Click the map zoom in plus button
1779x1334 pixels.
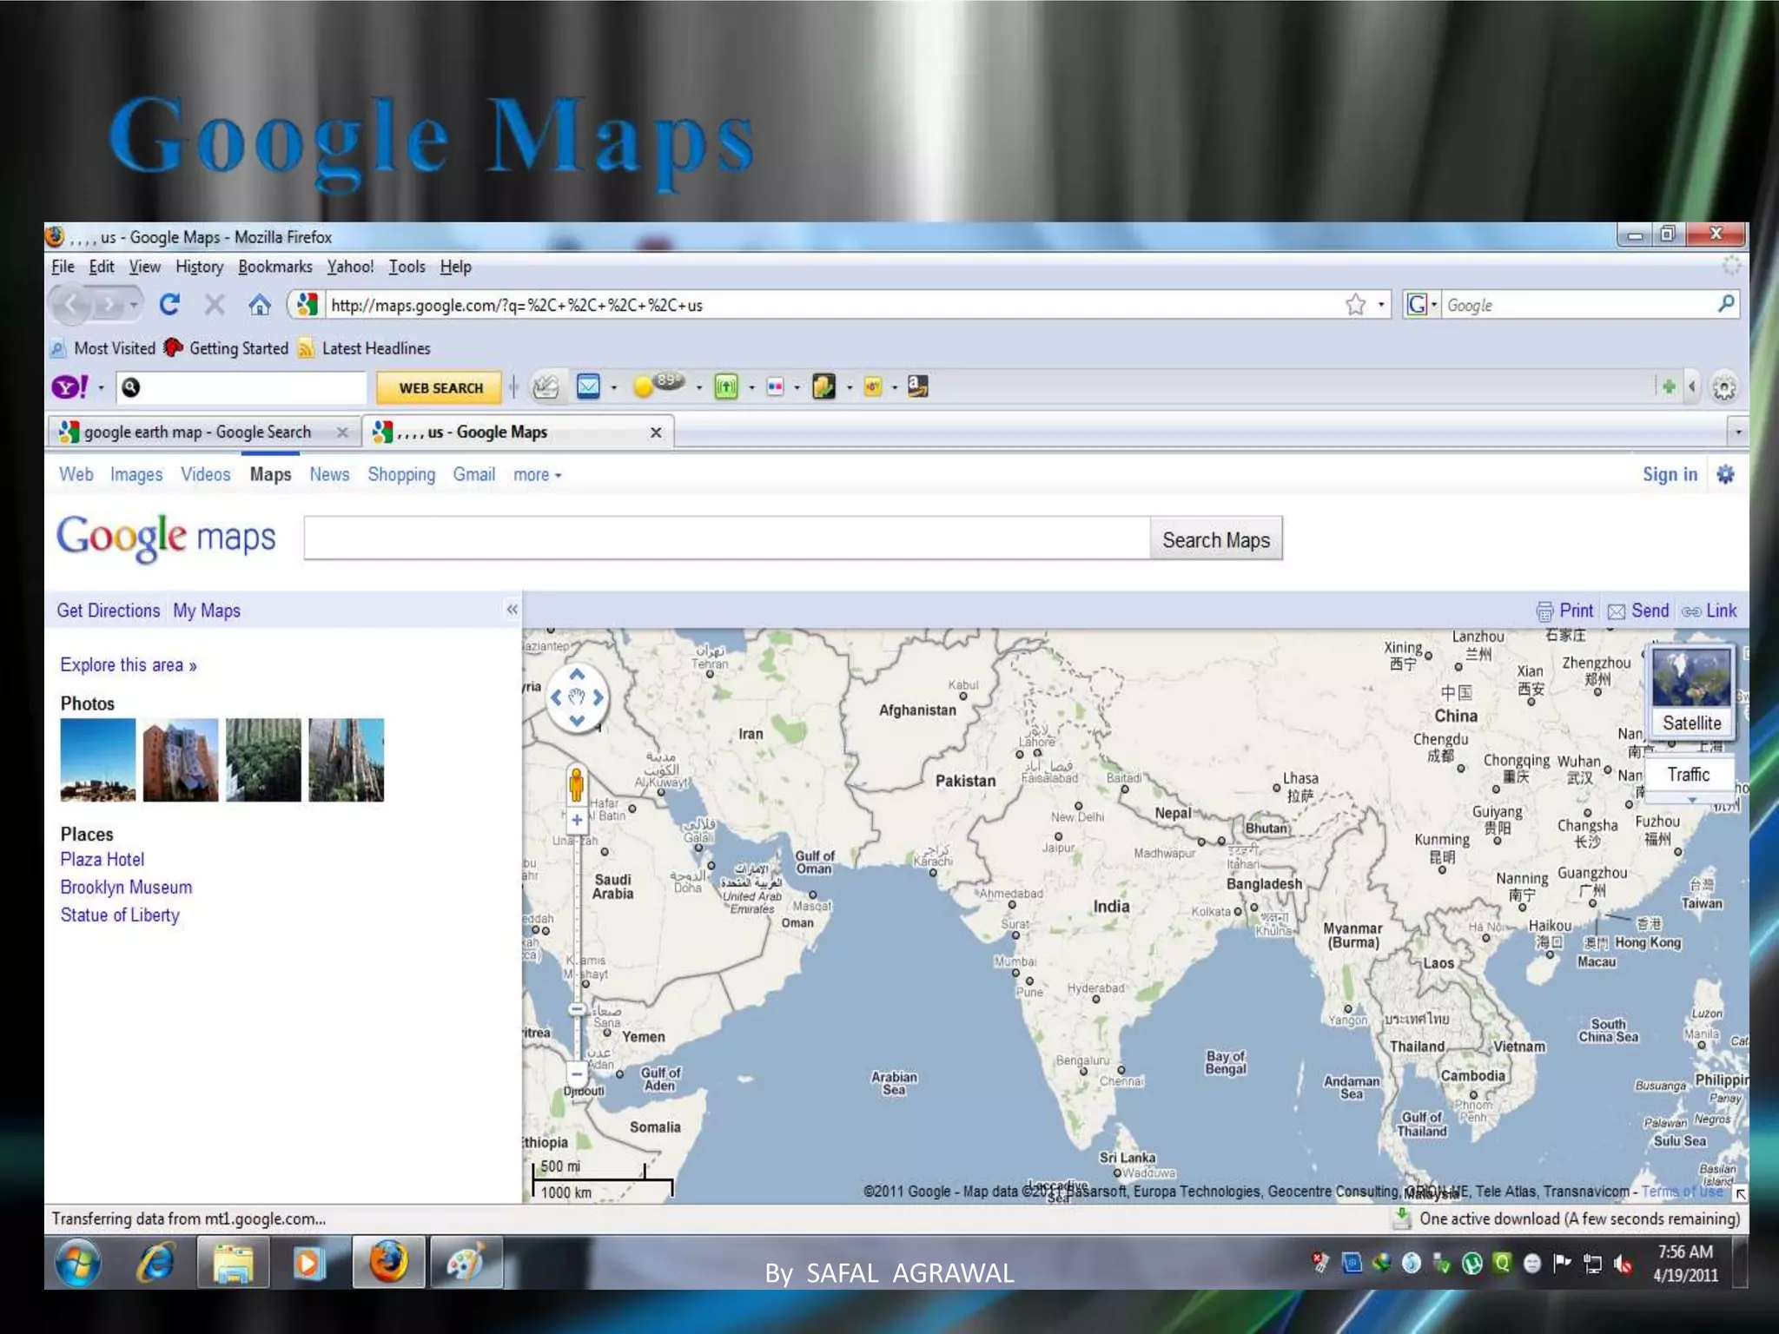tap(577, 819)
